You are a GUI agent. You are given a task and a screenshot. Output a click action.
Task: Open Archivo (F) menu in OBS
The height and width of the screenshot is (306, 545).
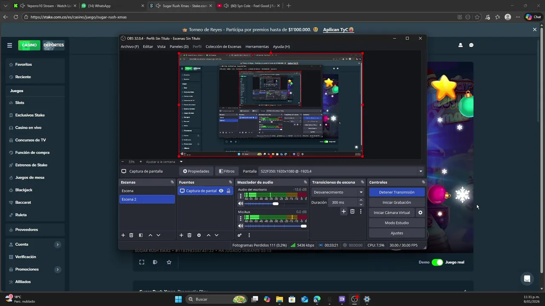(129, 47)
